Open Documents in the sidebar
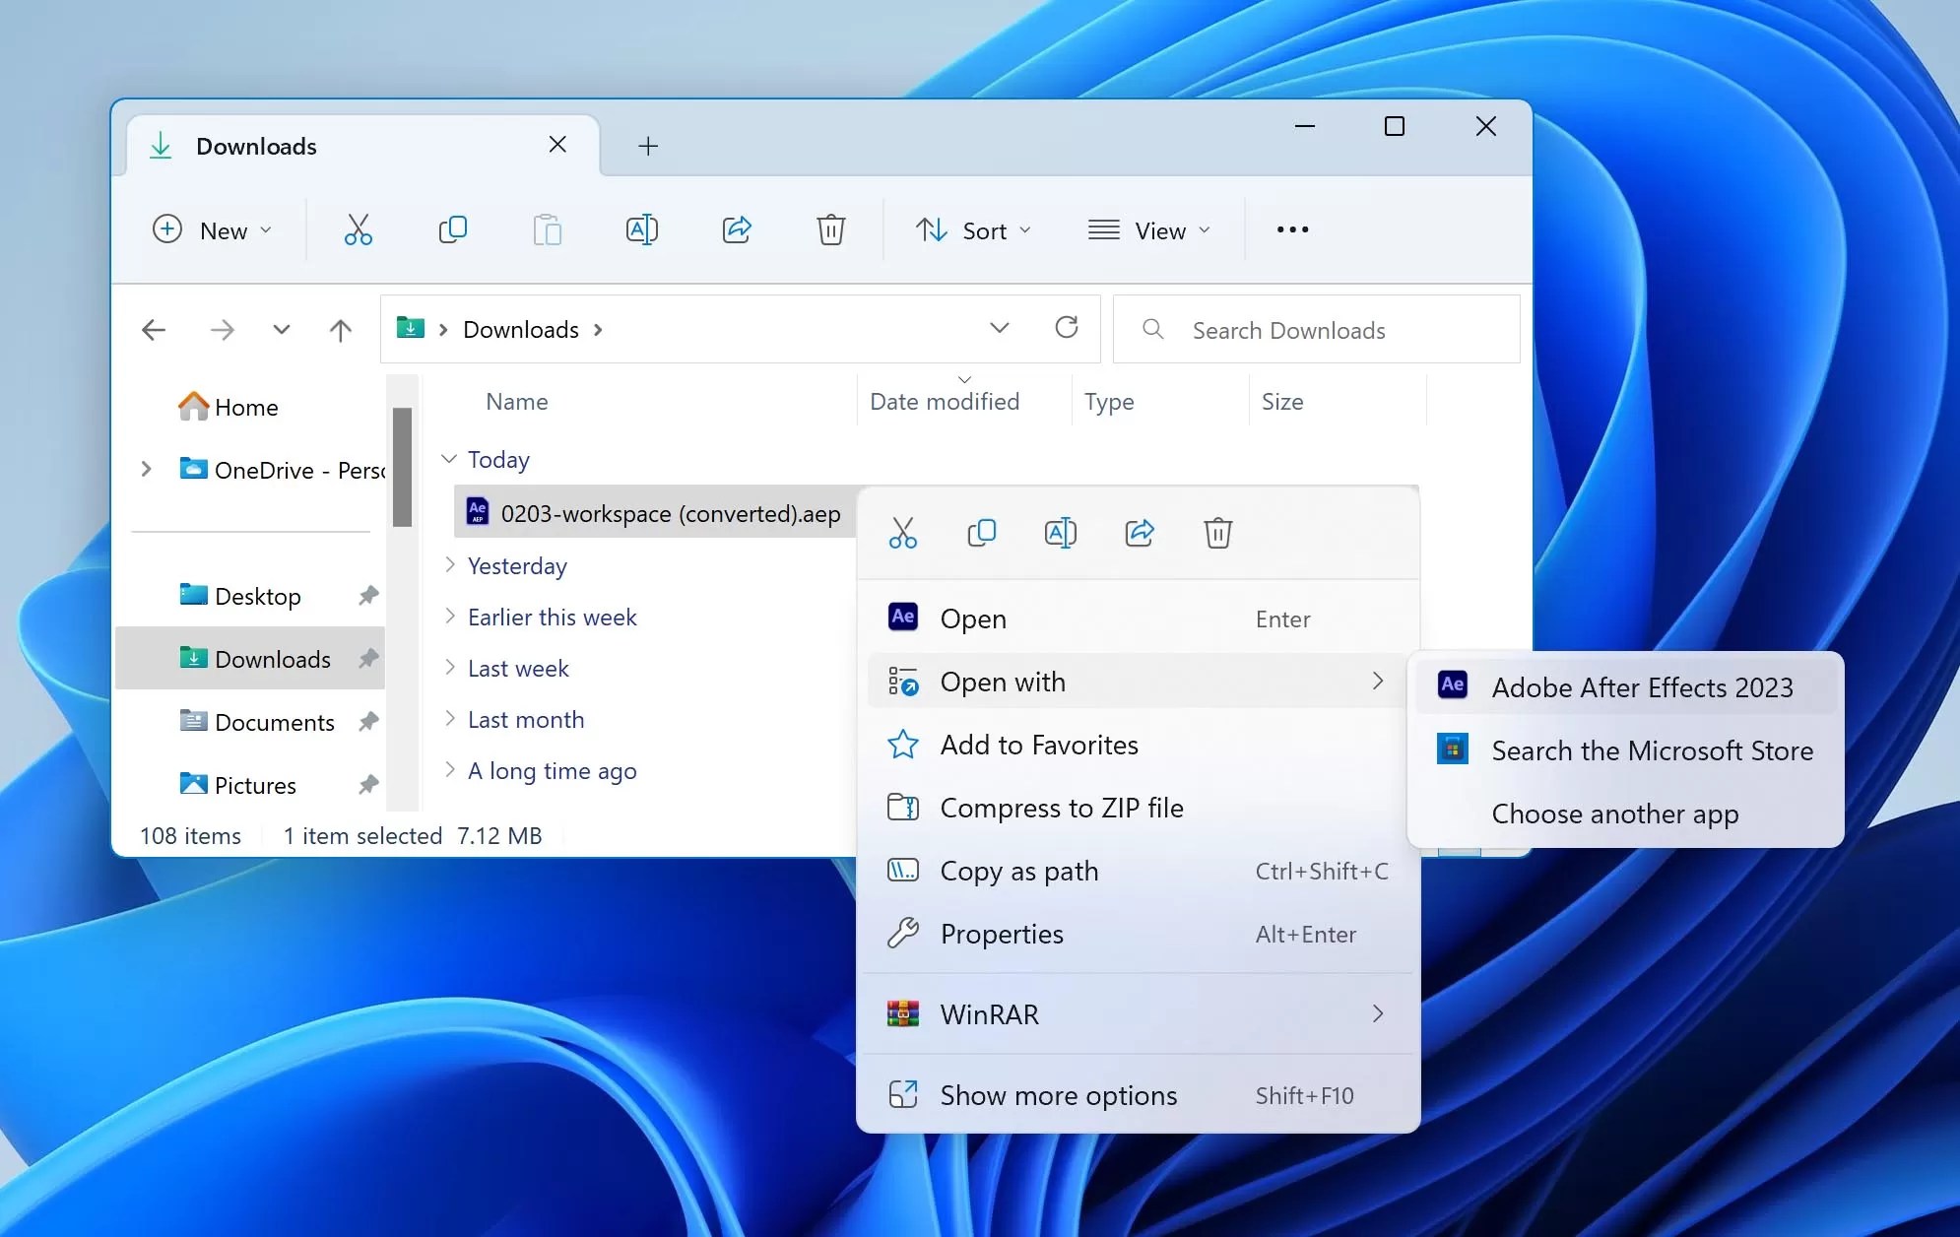The height and width of the screenshot is (1237, 1960). click(274, 722)
